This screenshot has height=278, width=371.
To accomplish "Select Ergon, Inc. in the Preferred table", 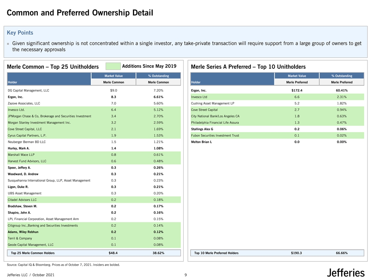I will (199, 90).
